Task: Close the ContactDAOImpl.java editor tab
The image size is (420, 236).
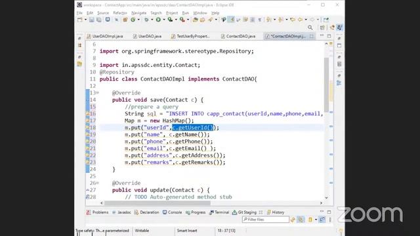Action: click(312, 36)
